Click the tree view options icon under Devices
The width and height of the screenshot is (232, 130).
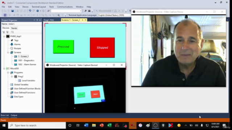12,32
